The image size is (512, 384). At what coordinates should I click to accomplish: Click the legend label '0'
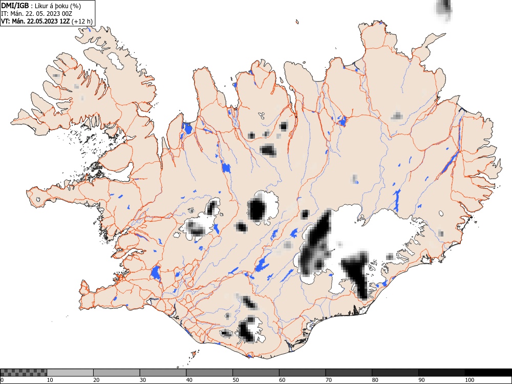click(x=2, y=380)
